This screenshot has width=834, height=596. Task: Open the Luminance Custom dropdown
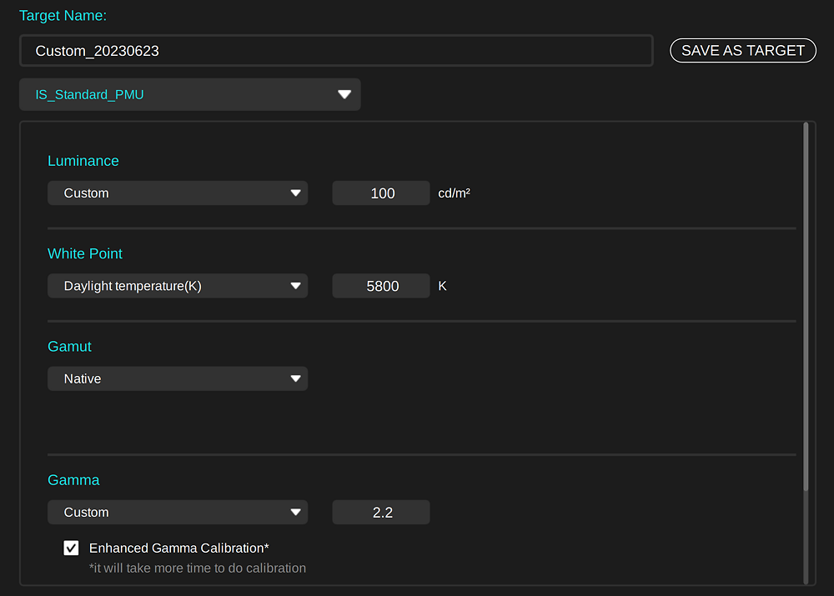[x=177, y=193]
